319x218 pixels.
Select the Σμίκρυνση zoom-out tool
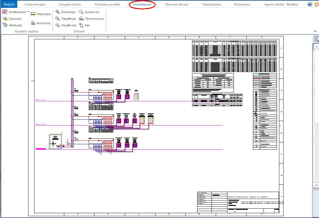(89, 11)
